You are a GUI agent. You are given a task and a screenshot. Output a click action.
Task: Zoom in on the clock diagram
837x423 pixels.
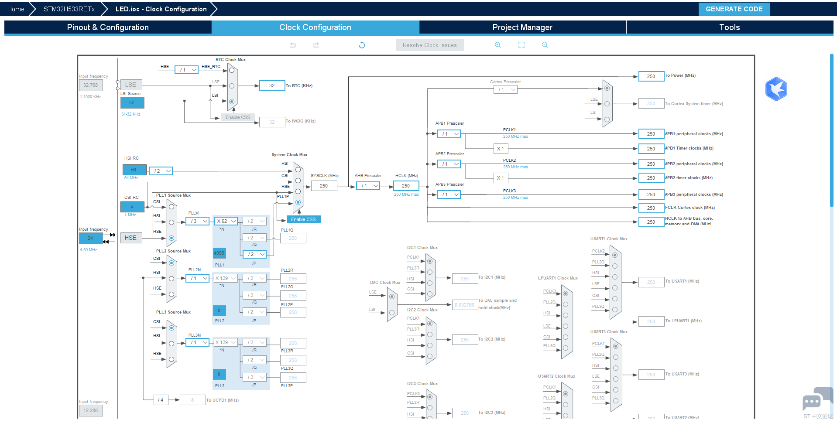point(498,45)
